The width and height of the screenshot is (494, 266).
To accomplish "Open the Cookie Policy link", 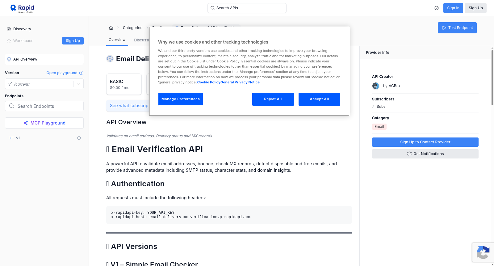I will click(x=209, y=82).
